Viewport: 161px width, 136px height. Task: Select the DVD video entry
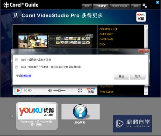coord(102,44)
